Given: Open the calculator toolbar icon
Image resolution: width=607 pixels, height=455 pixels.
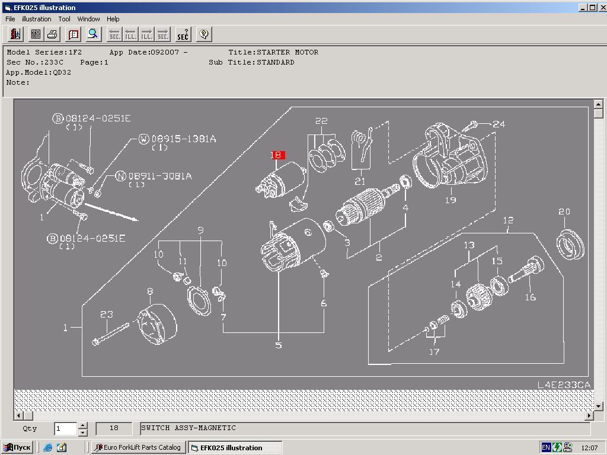Looking at the screenshot, I should (x=35, y=34).
